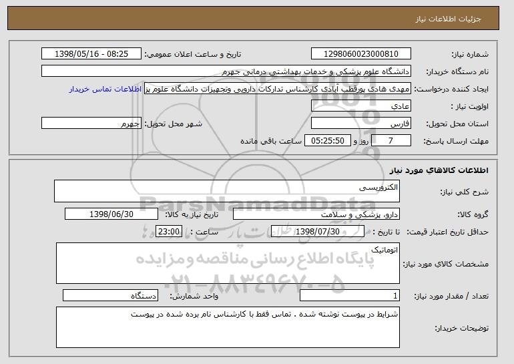514x364 pixels.
Task: Click the header جزئیات اطلاعات نیاز
Action: [449, 19]
